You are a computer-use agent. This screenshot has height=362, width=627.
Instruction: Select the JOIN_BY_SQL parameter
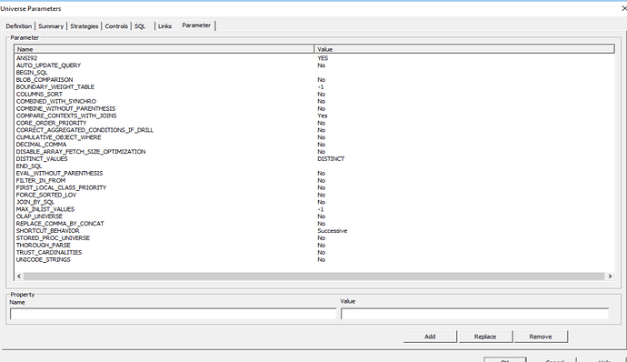(x=35, y=202)
